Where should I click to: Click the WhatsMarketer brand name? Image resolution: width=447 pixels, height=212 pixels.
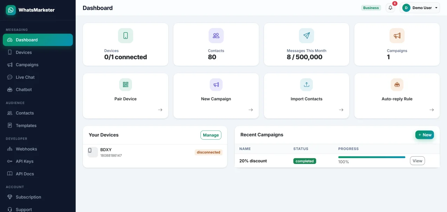[x=37, y=10]
